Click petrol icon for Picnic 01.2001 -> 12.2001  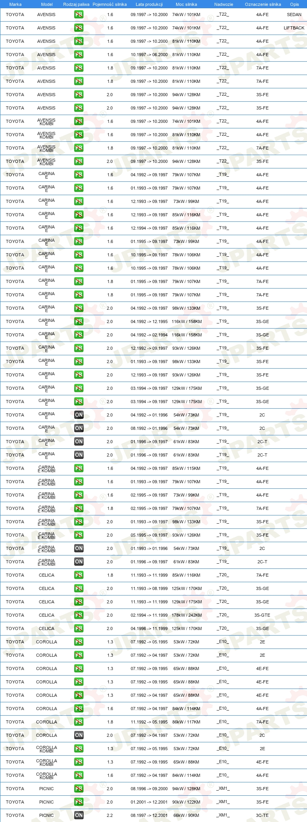[79, 802]
